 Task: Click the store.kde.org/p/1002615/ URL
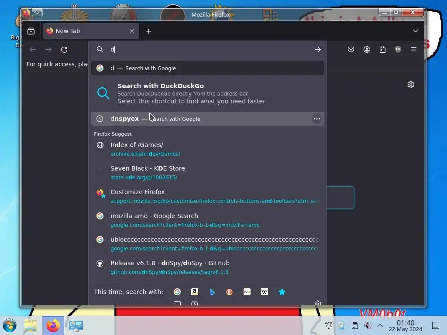144,178
